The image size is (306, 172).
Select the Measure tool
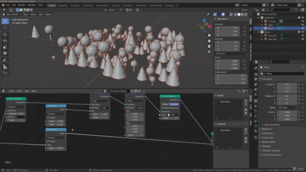5,67
